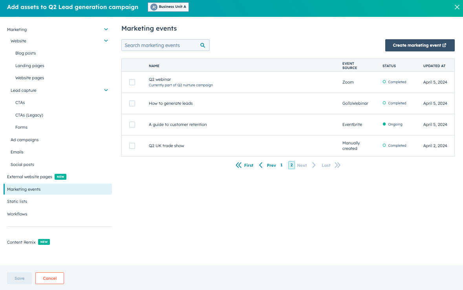The width and height of the screenshot is (463, 290).
Task: Click the Ongoing status indicator dot
Action: click(384, 124)
